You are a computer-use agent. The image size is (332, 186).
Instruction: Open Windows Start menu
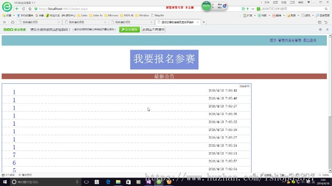click(x=5, y=182)
